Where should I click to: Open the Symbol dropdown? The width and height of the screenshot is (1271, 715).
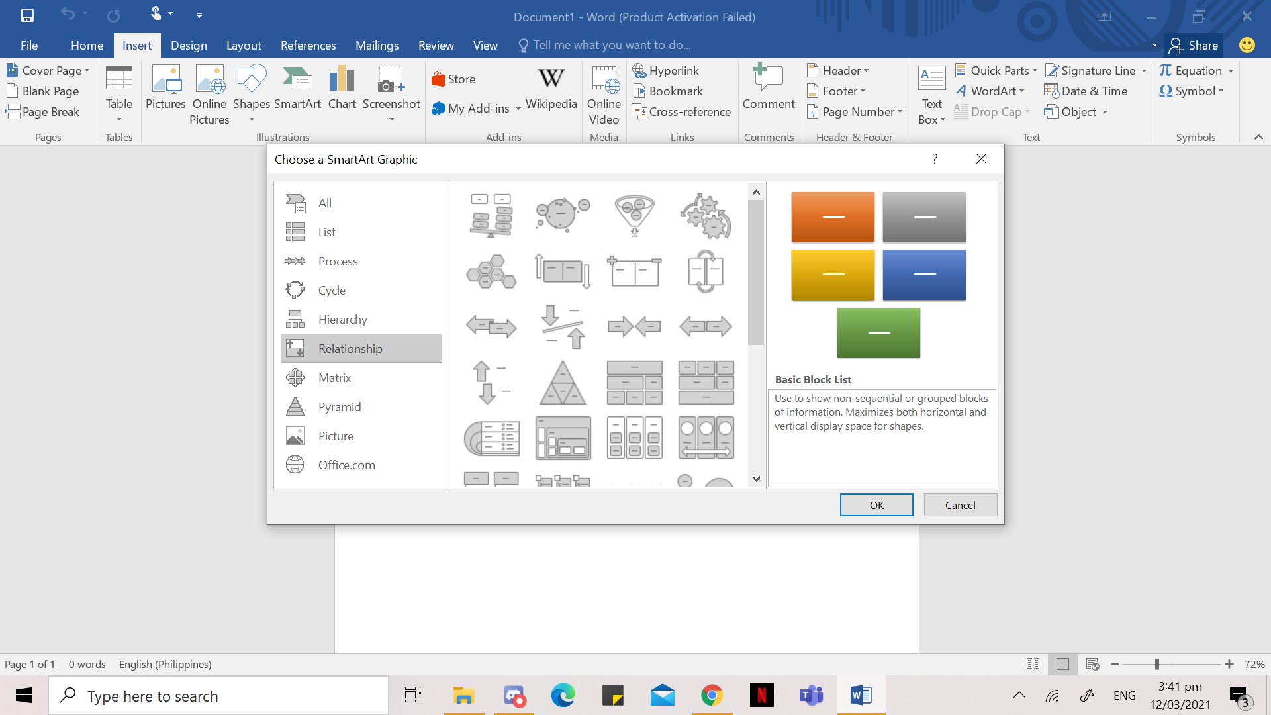pyautogui.click(x=1192, y=91)
